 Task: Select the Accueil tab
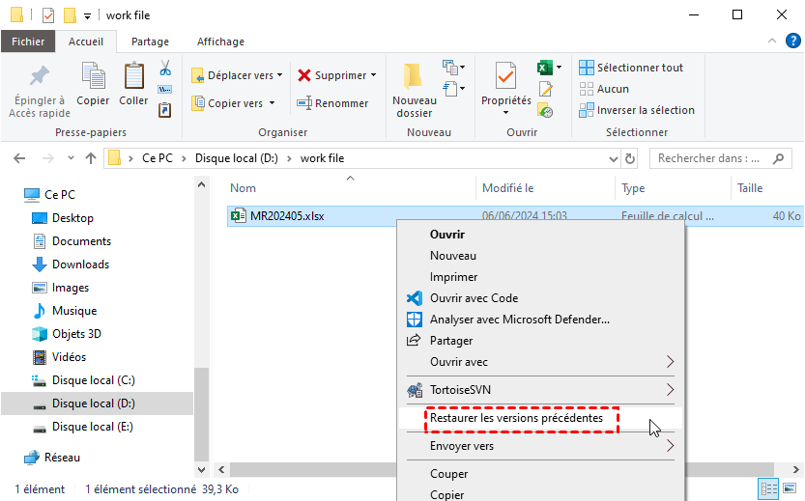coord(86,42)
